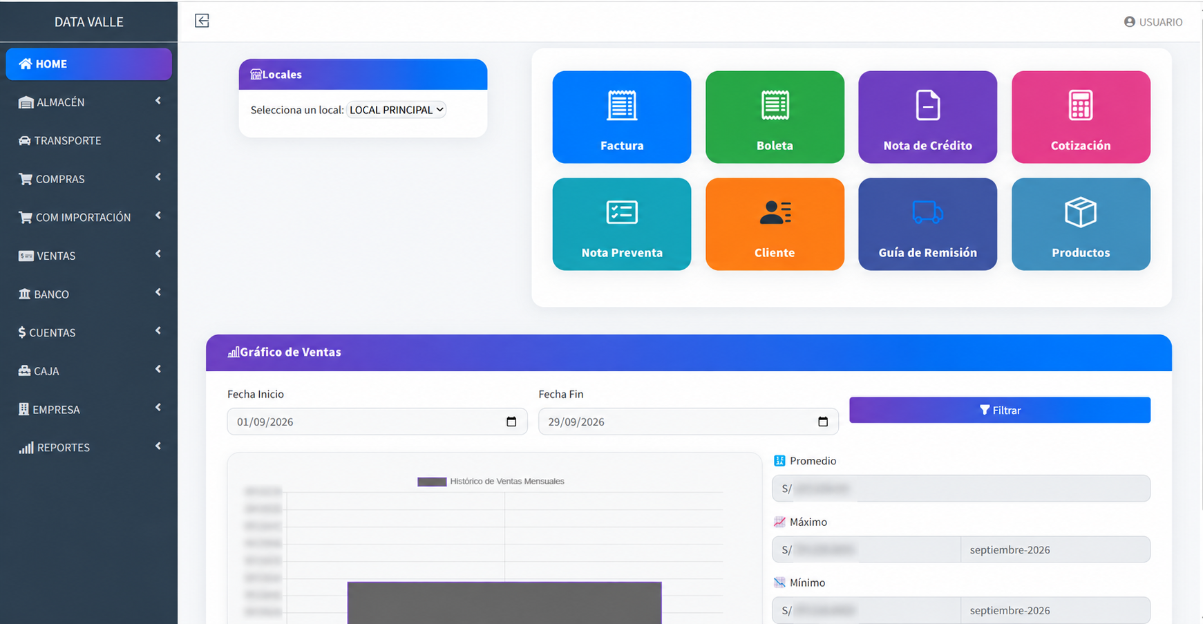
Task: Toggle the Histórico de Ventas Mensuales legend swatch
Action: pos(432,482)
